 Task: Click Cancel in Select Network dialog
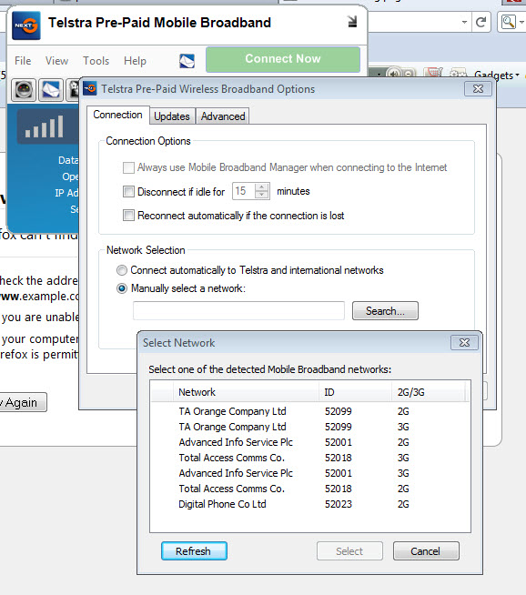click(426, 551)
